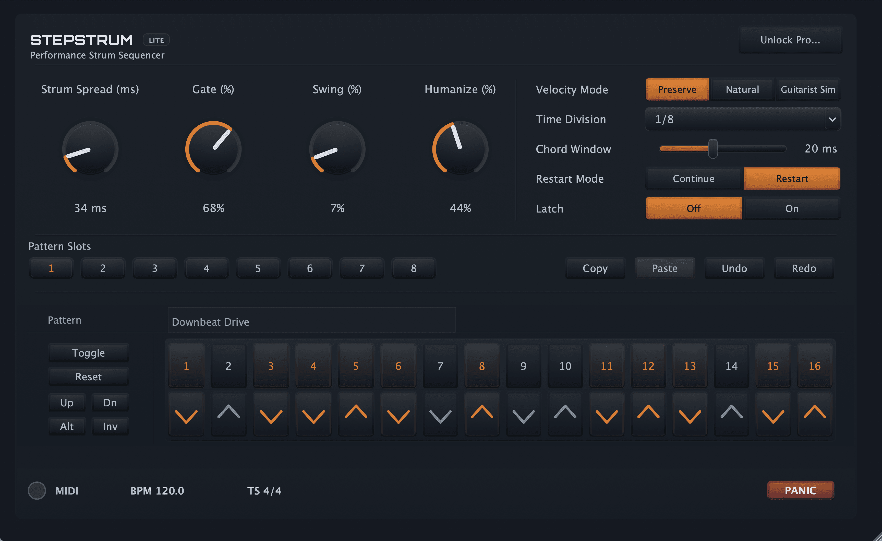This screenshot has width=882, height=541.
Task: Switch to pattern slot 3
Action: pos(155,268)
